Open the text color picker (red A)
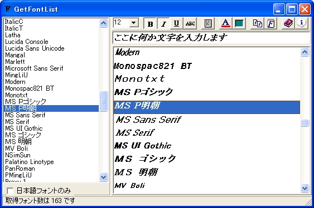Screen dimensions: 314x208 pyautogui.click(x=225, y=24)
